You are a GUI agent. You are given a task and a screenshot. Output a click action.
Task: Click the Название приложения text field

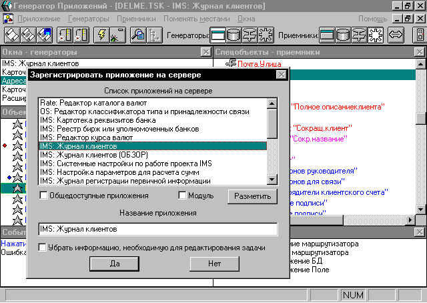pyautogui.click(x=157, y=230)
